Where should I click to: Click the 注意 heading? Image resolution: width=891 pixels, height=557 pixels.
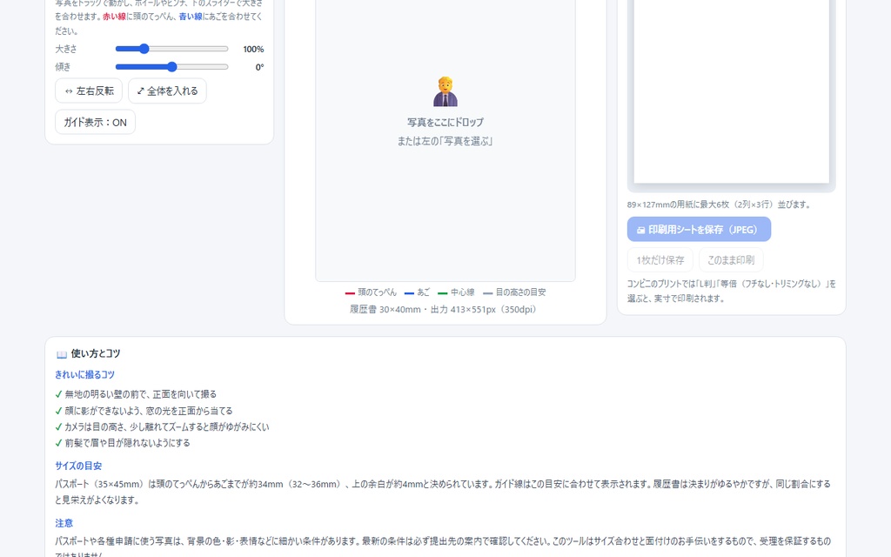point(64,523)
